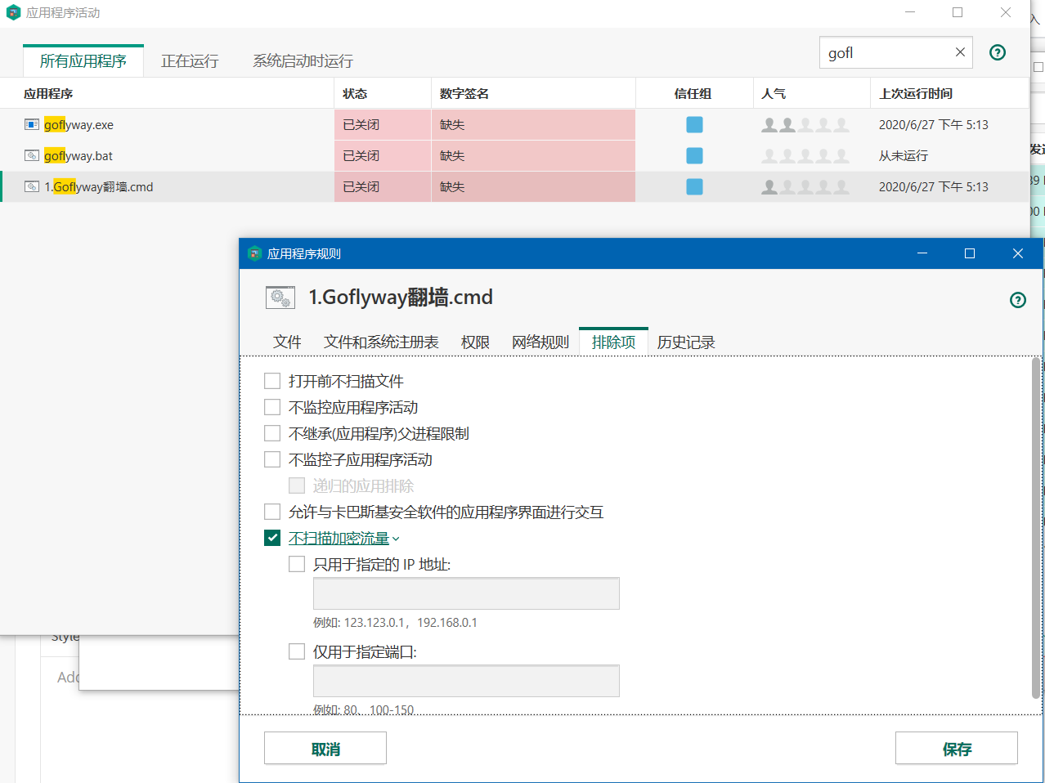The height and width of the screenshot is (783, 1045).
Task: Click the 1.Goflyway翻墙.cmd row file icon
Action: tap(32, 186)
